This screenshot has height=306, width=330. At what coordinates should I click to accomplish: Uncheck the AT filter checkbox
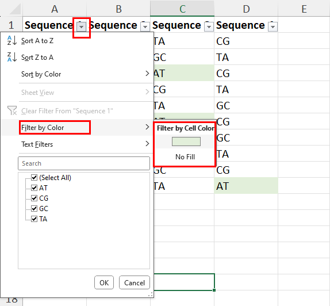34,188
